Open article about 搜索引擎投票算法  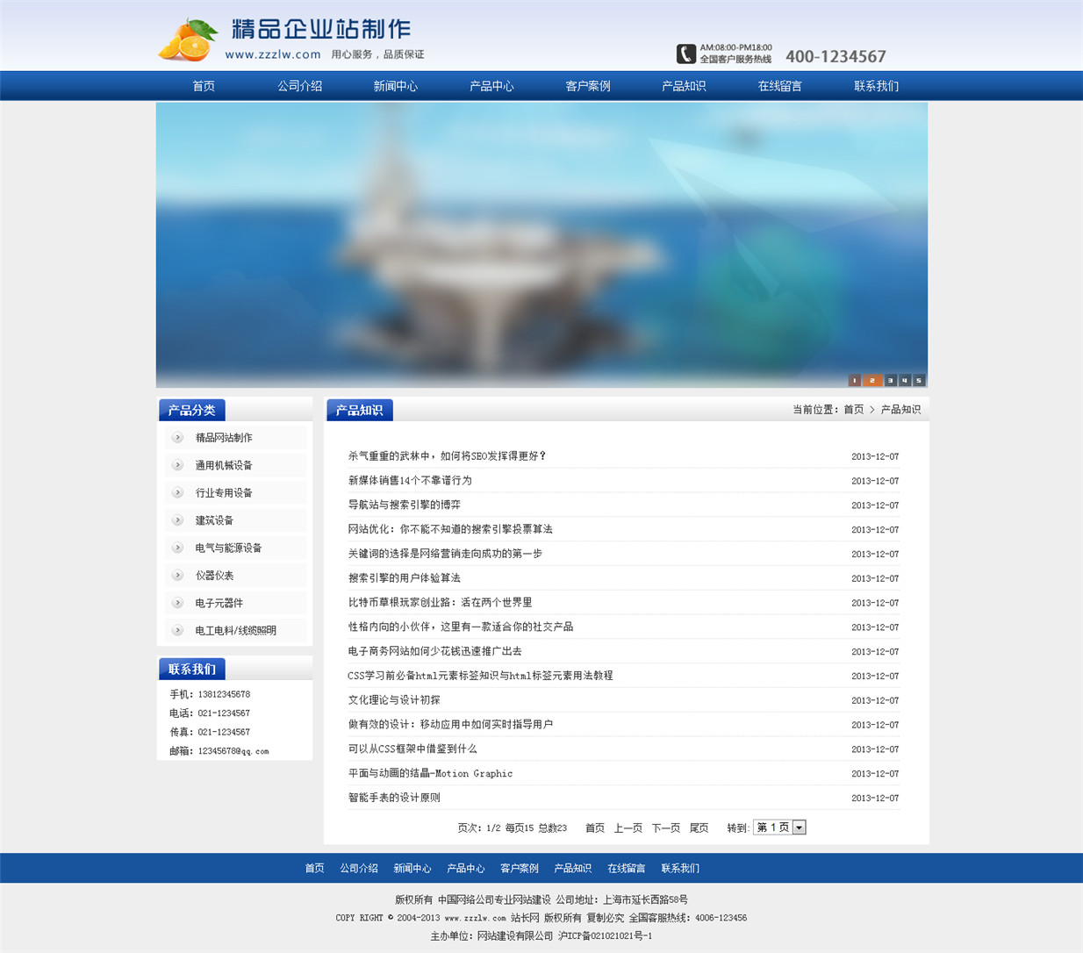[450, 529]
